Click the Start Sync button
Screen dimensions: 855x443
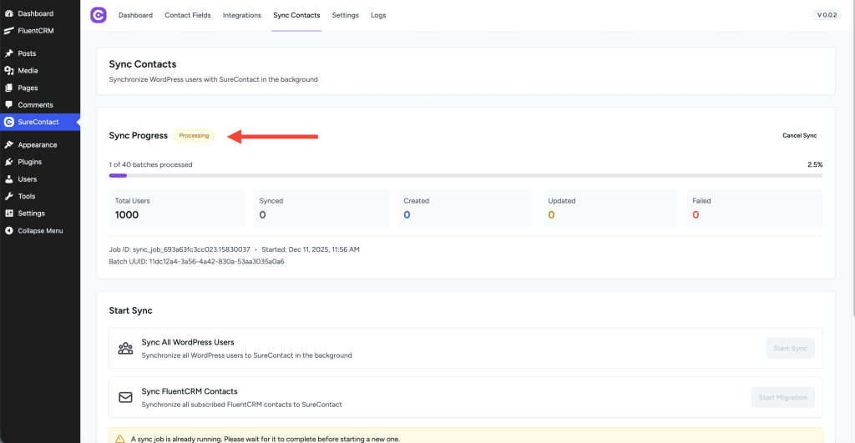pos(790,348)
